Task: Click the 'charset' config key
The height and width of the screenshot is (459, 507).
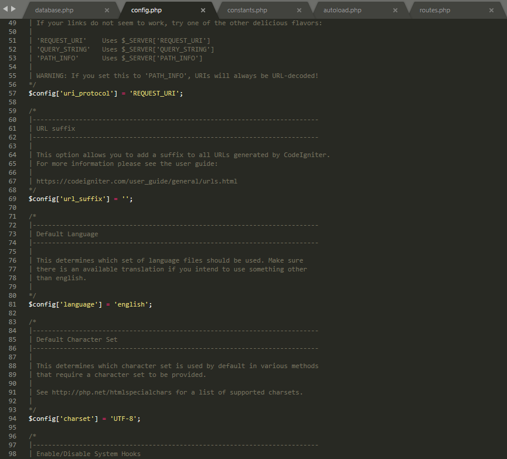Action: [x=77, y=419]
